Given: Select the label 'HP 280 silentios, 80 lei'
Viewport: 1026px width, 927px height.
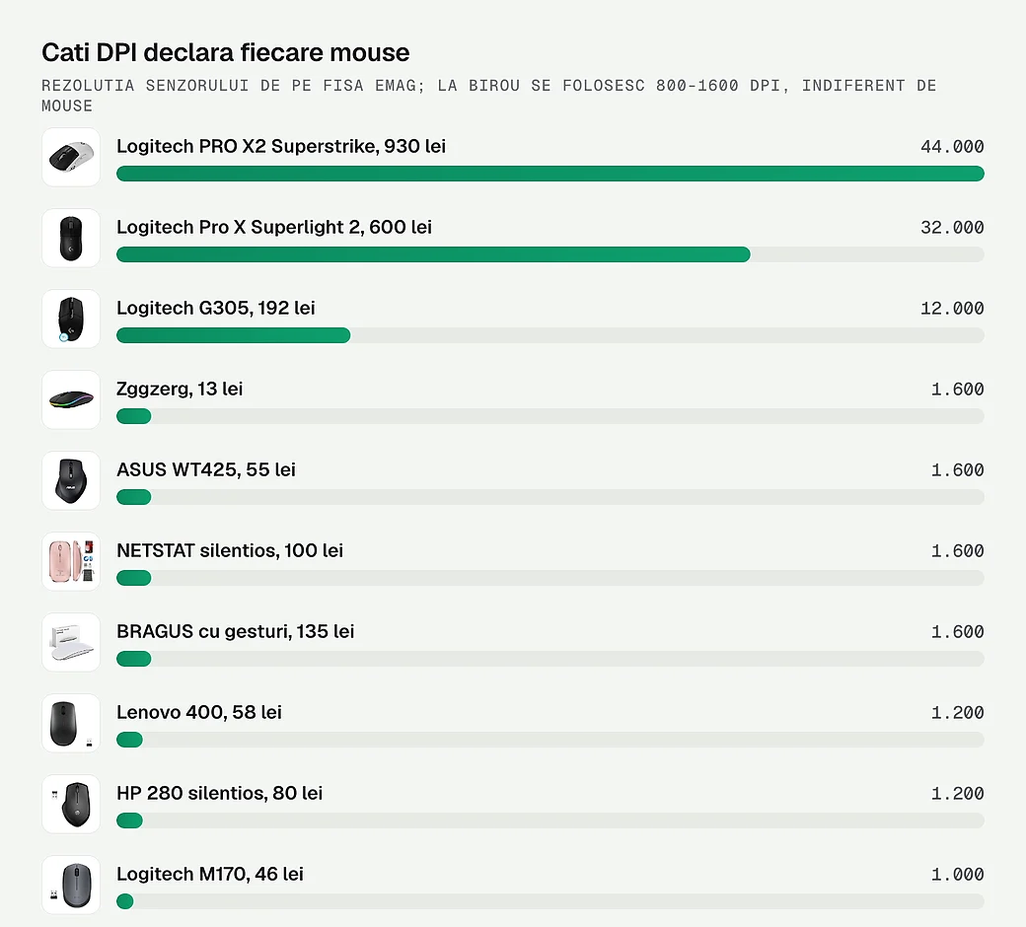Looking at the screenshot, I should (x=220, y=793).
